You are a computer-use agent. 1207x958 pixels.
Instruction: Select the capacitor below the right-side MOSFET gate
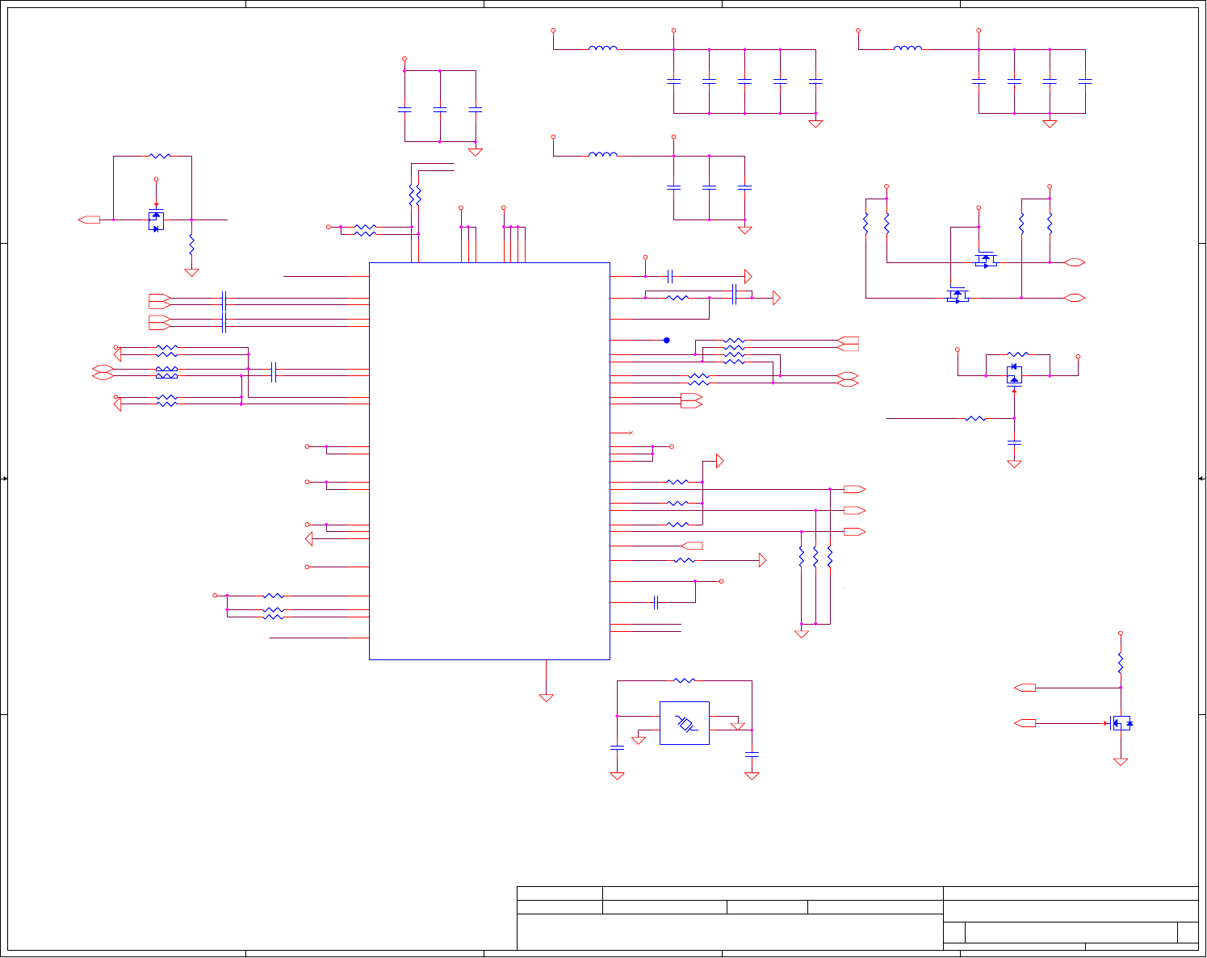click(1014, 442)
